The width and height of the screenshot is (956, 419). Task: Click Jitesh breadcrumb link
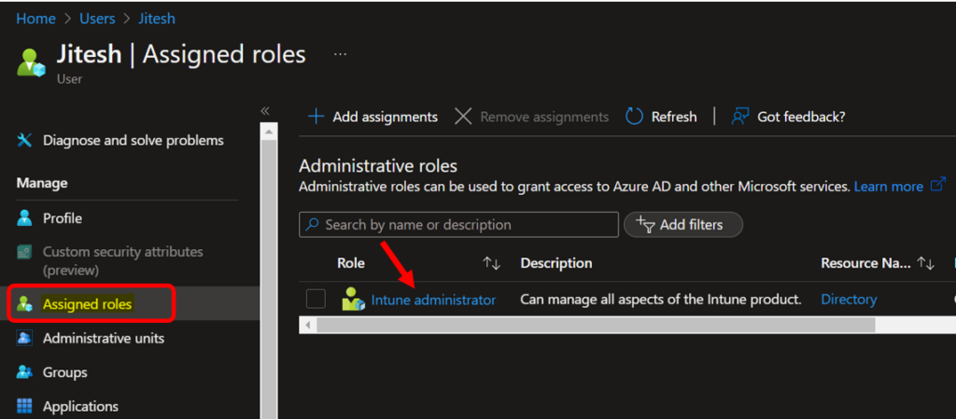(x=157, y=19)
